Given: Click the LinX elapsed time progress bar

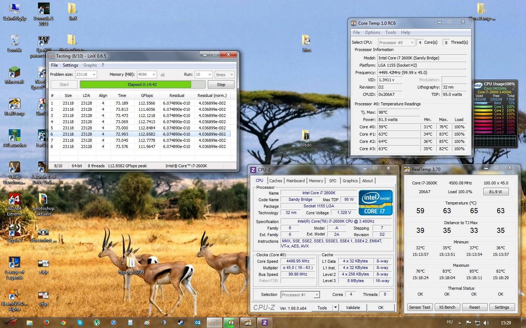Looking at the screenshot, I should tap(142, 85).
